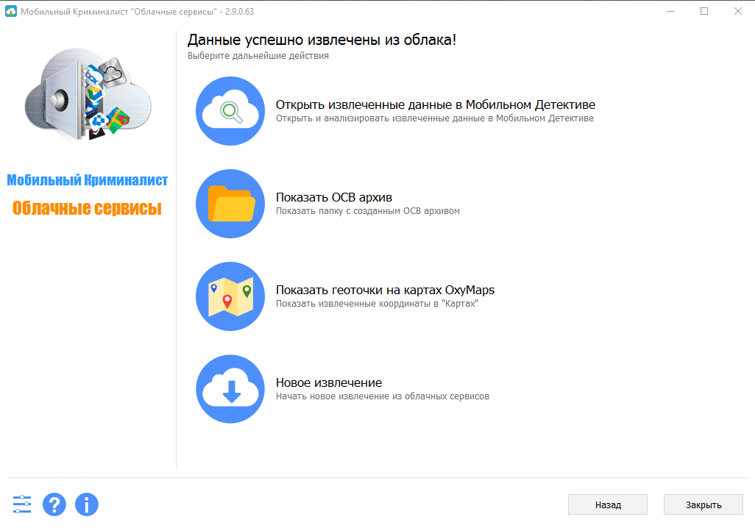This screenshot has width=755, height=531.
Task: Click the app icon in title bar
Action: [x=10, y=11]
